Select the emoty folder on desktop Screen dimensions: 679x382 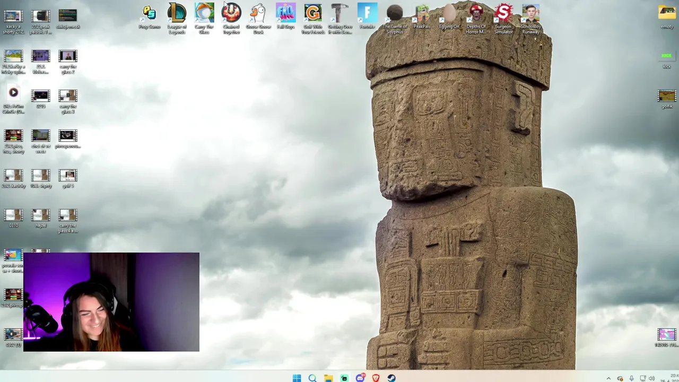[667, 16]
